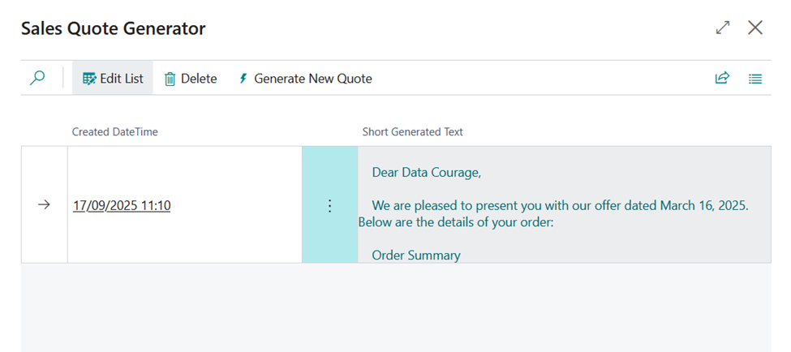Click the Generate New Quote label
This screenshot has height=352, width=791.
click(313, 79)
